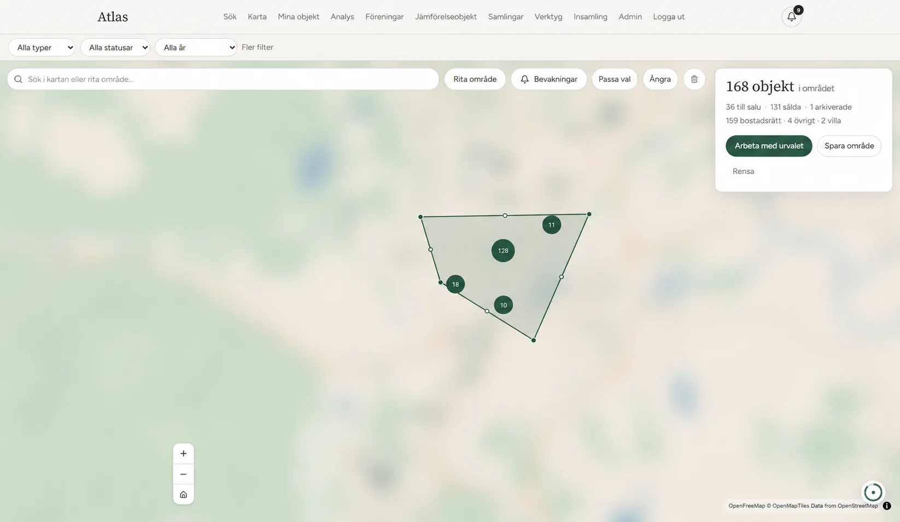900x522 pixels.
Task: Open the notifications bell with badge 9
Action: [x=791, y=17]
